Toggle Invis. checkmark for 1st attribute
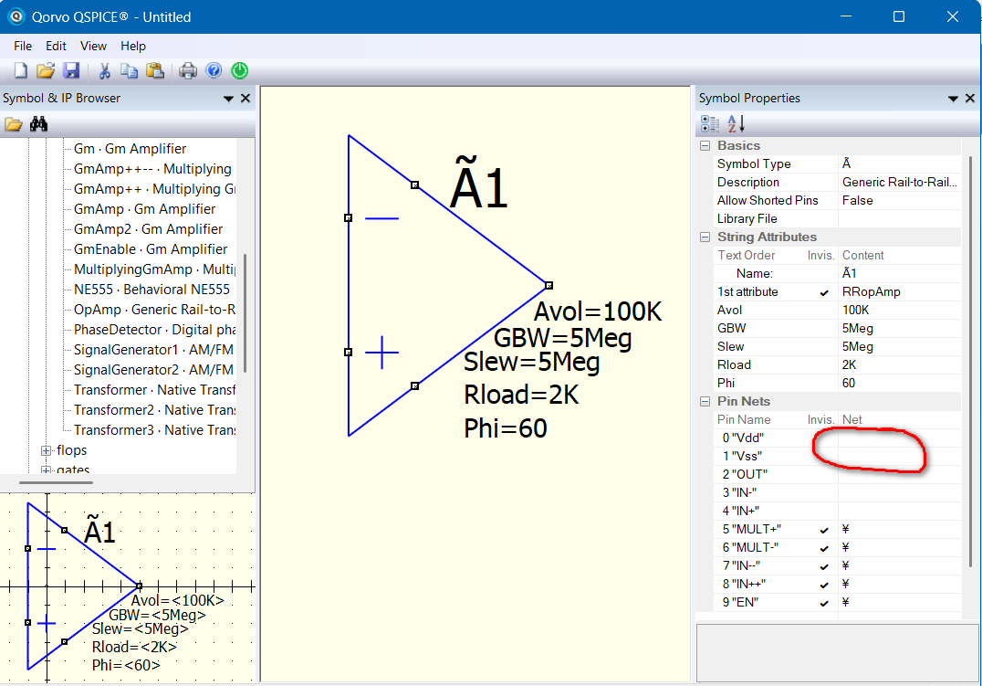Viewport: 982px width, 686px height. [x=824, y=292]
